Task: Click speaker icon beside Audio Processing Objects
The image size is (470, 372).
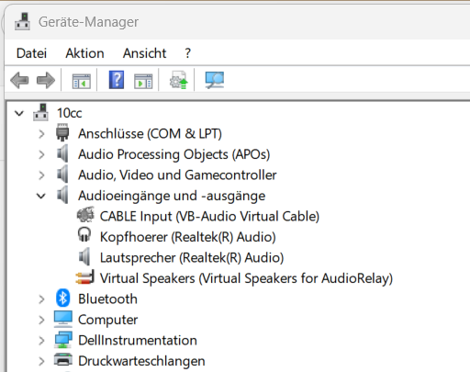Action: pos(62,153)
